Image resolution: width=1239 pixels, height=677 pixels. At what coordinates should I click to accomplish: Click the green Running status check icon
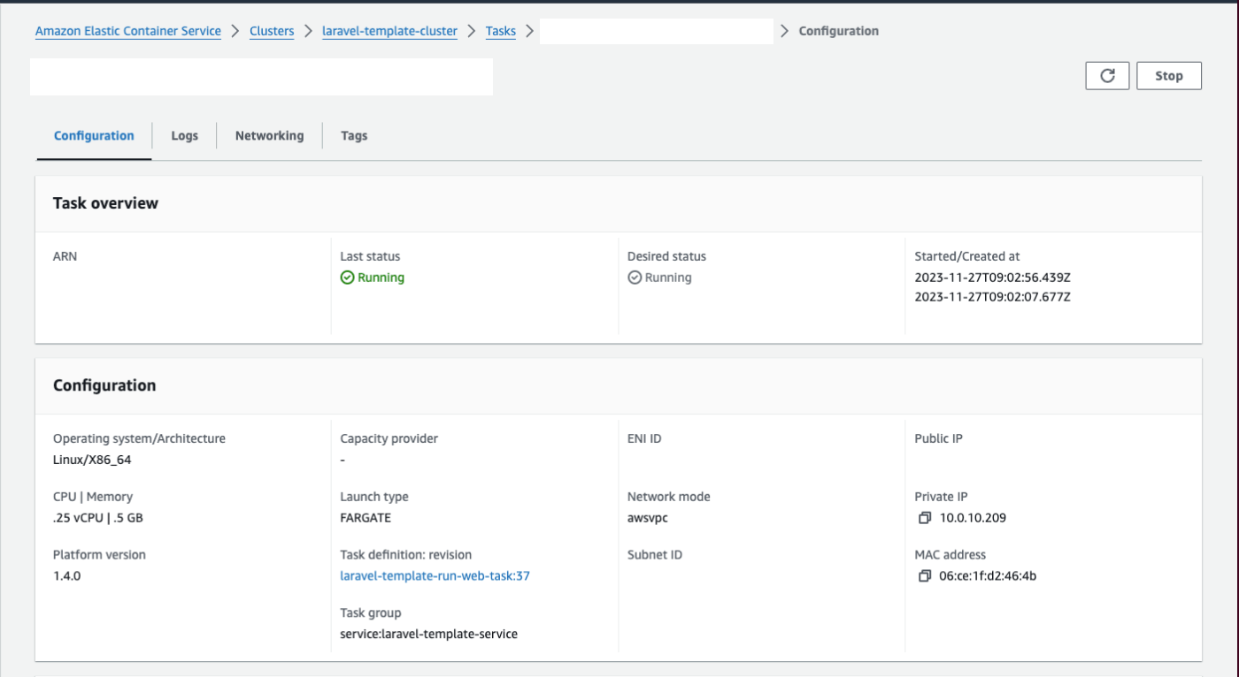(347, 278)
